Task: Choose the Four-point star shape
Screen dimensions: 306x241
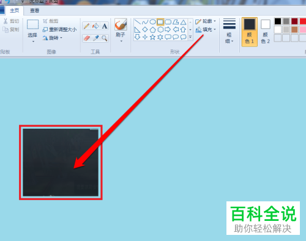Action: click(x=145, y=37)
